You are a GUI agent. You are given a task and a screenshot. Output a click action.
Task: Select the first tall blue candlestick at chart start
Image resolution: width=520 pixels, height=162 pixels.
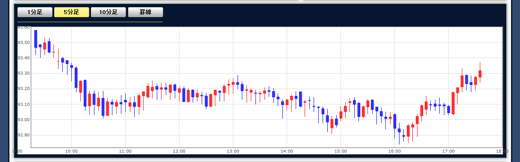(x=35, y=39)
